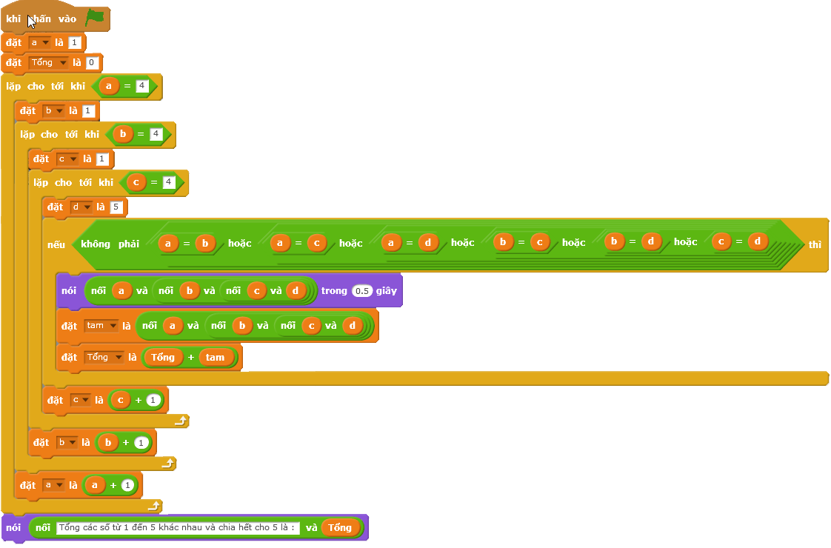Image resolution: width=831 pixels, height=548 pixels.
Task: Click the 'tam' variable in the 'Tổng + tam' operator
Action: [215, 358]
